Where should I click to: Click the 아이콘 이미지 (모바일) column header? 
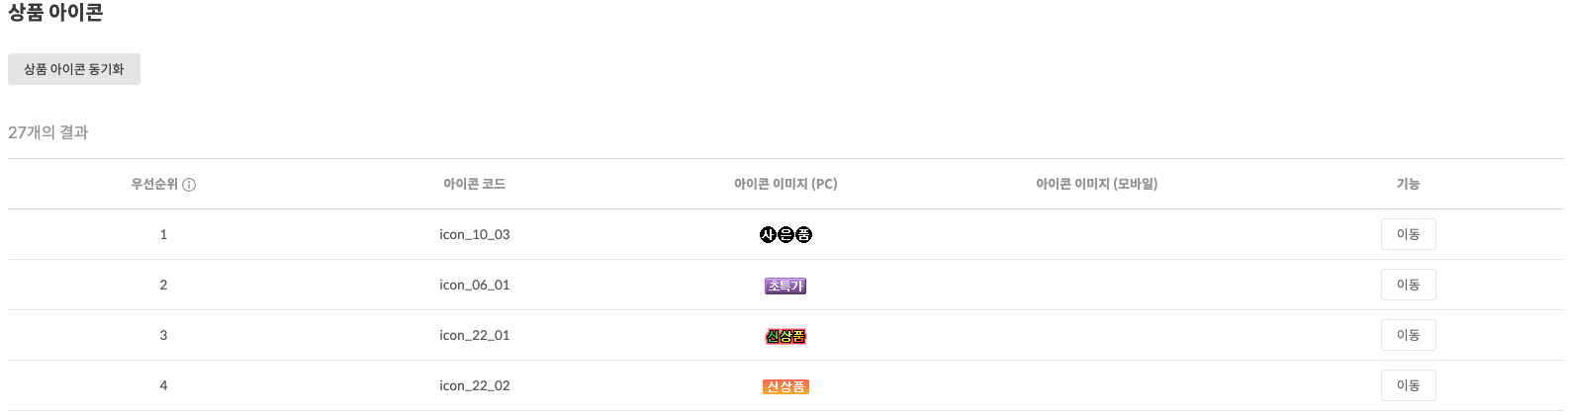click(1096, 184)
